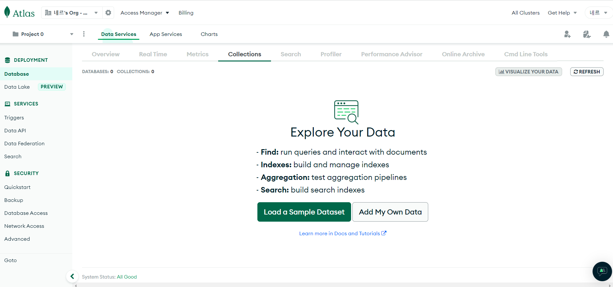This screenshot has height=287, width=613.
Task: Open the Performance Advisor tab
Action: point(392,54)
